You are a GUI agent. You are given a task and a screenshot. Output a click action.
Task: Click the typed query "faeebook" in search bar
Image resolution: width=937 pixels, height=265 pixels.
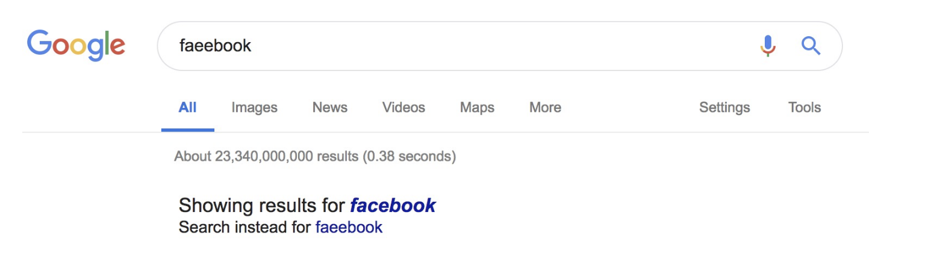click(215, 46)
